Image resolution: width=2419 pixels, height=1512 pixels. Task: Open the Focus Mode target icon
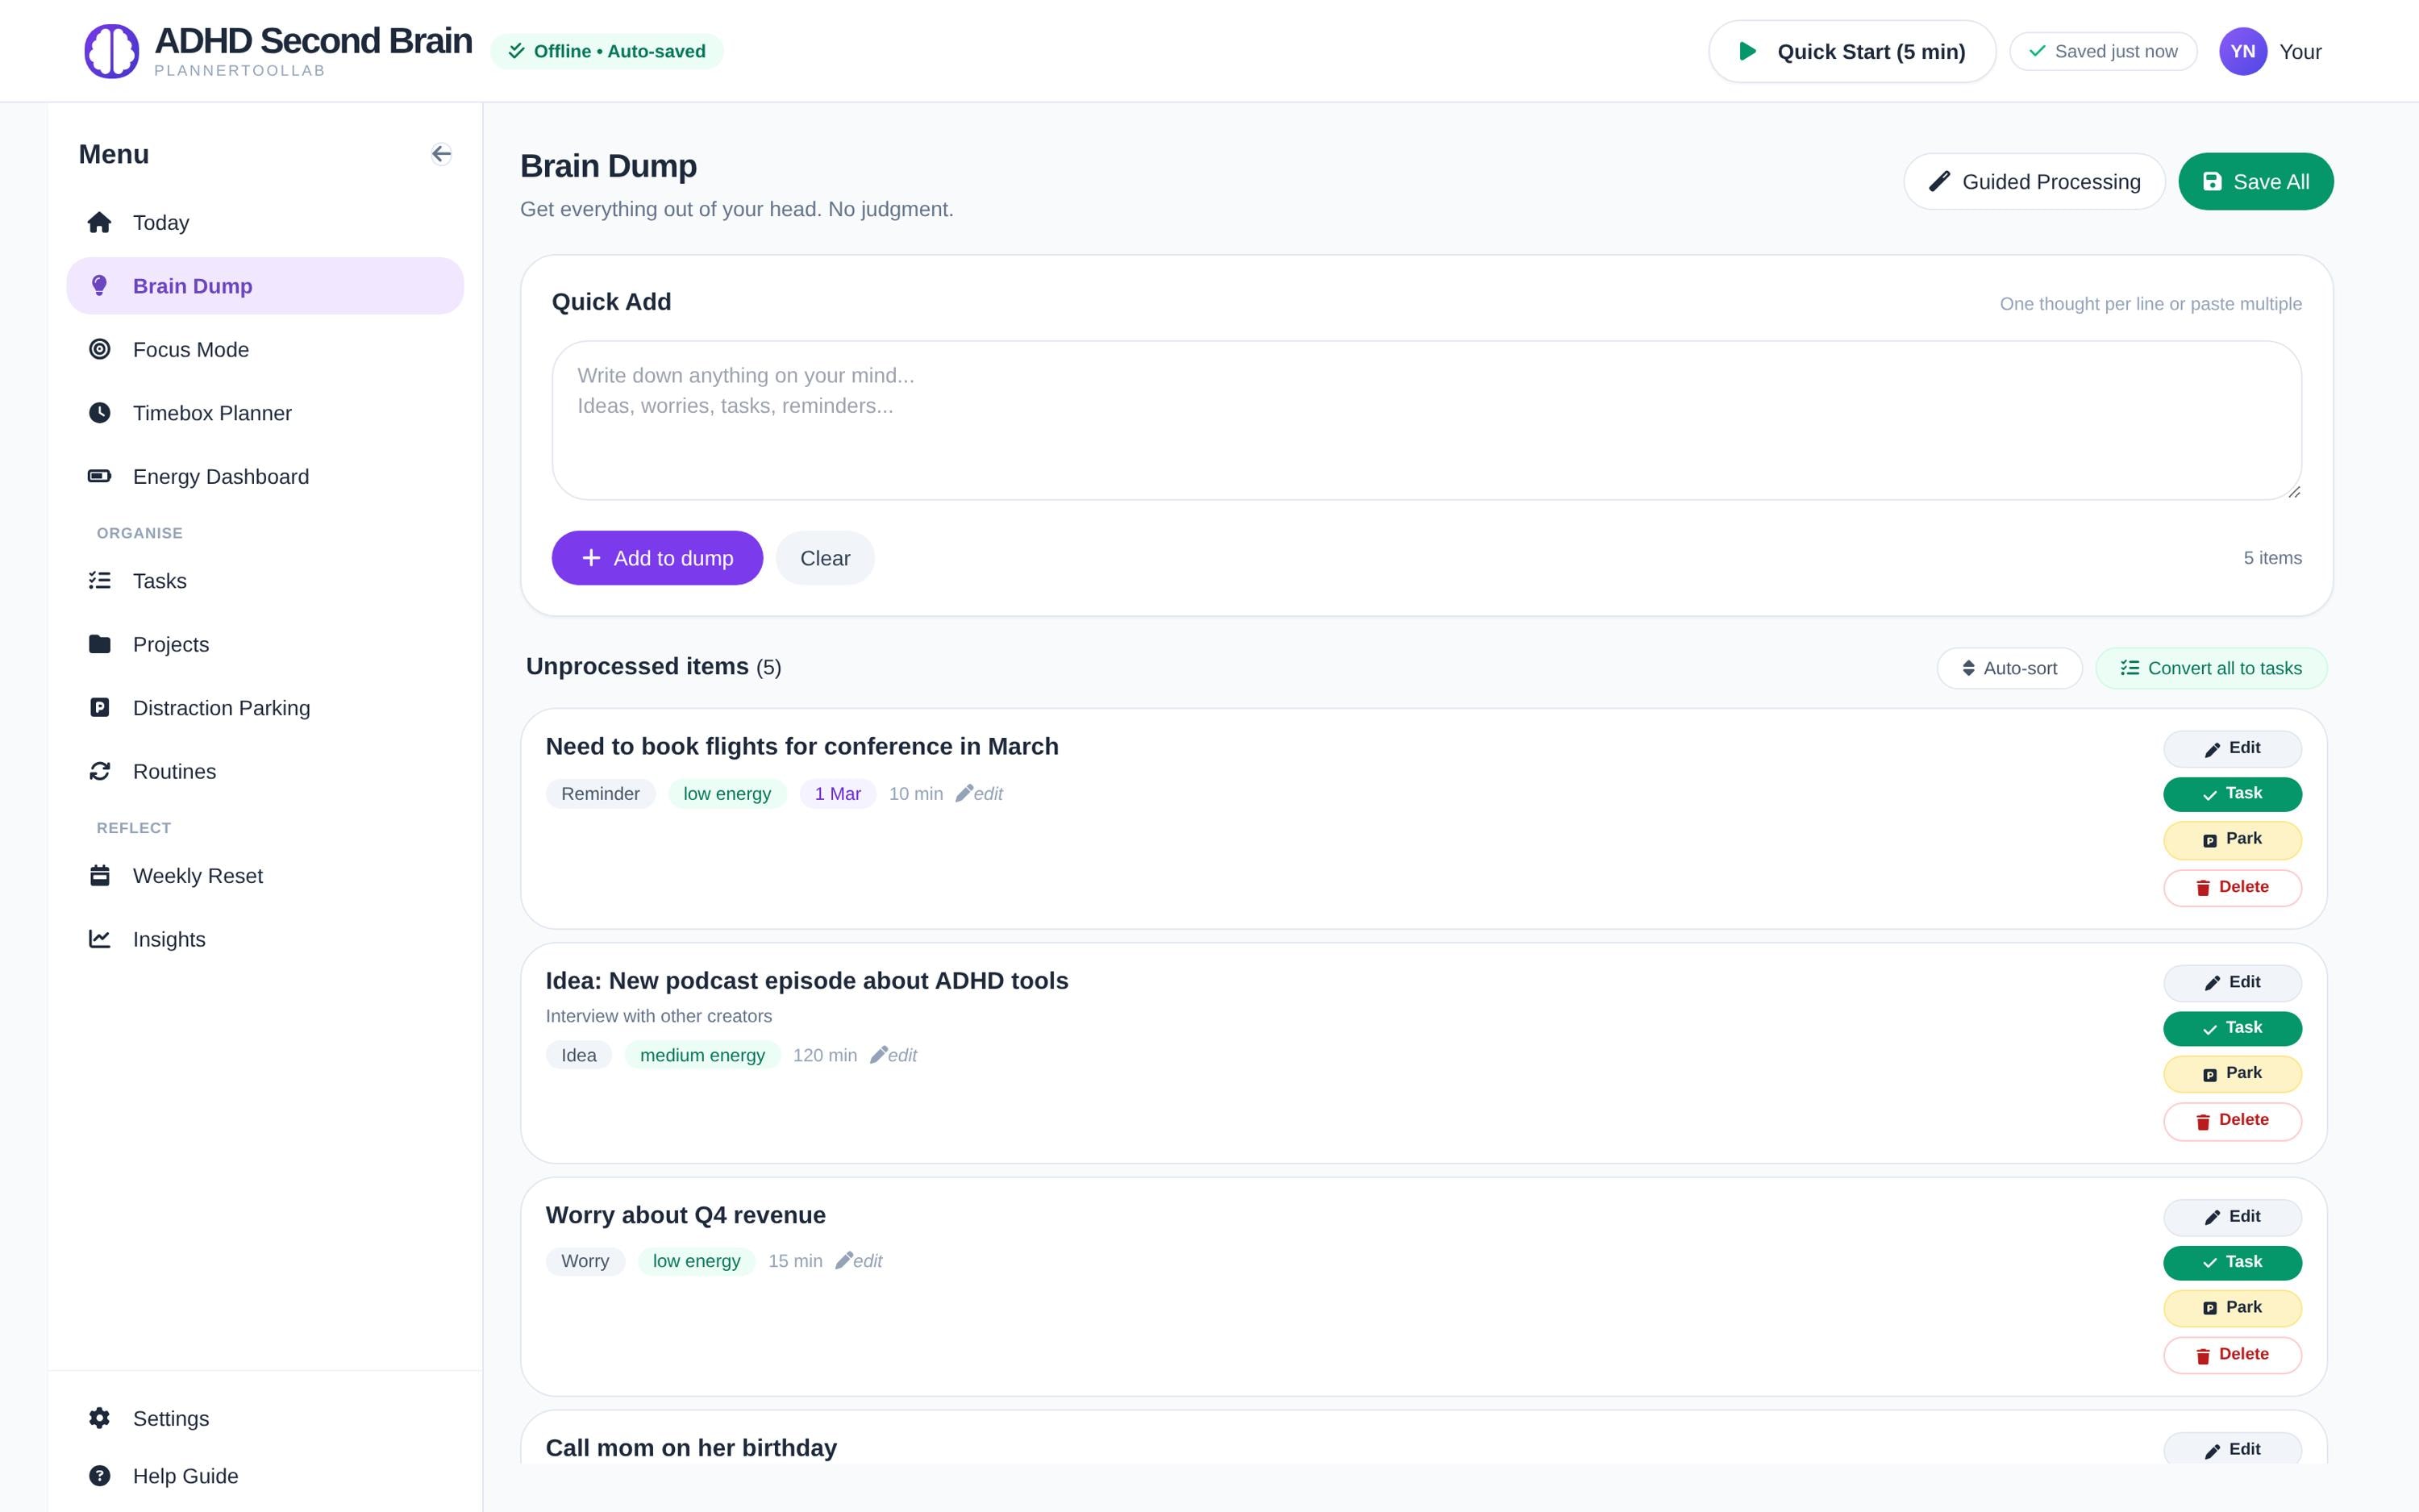tap(100, 349)
